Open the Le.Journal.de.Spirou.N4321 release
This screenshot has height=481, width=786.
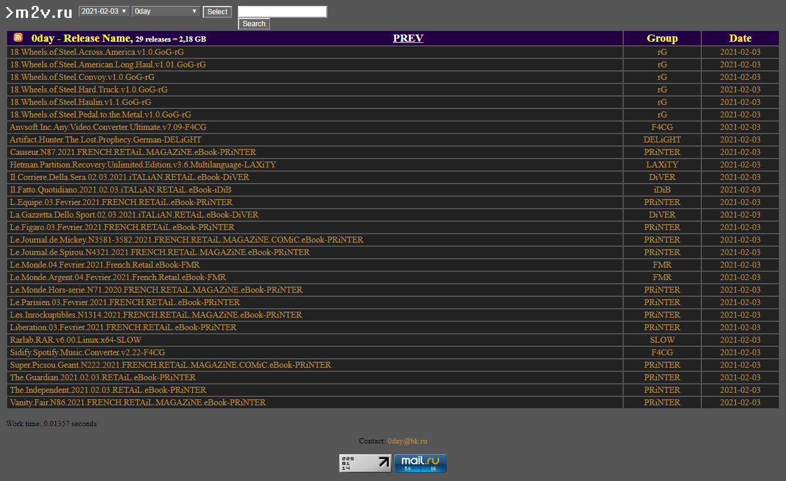coord(160,252)
